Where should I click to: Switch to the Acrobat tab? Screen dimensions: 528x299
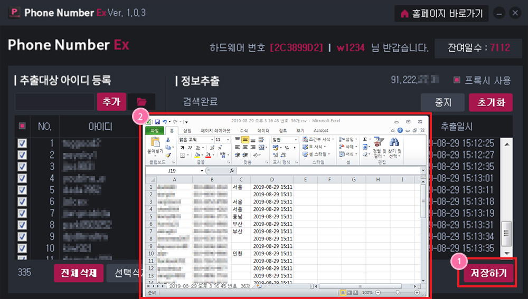coord(321,130)
